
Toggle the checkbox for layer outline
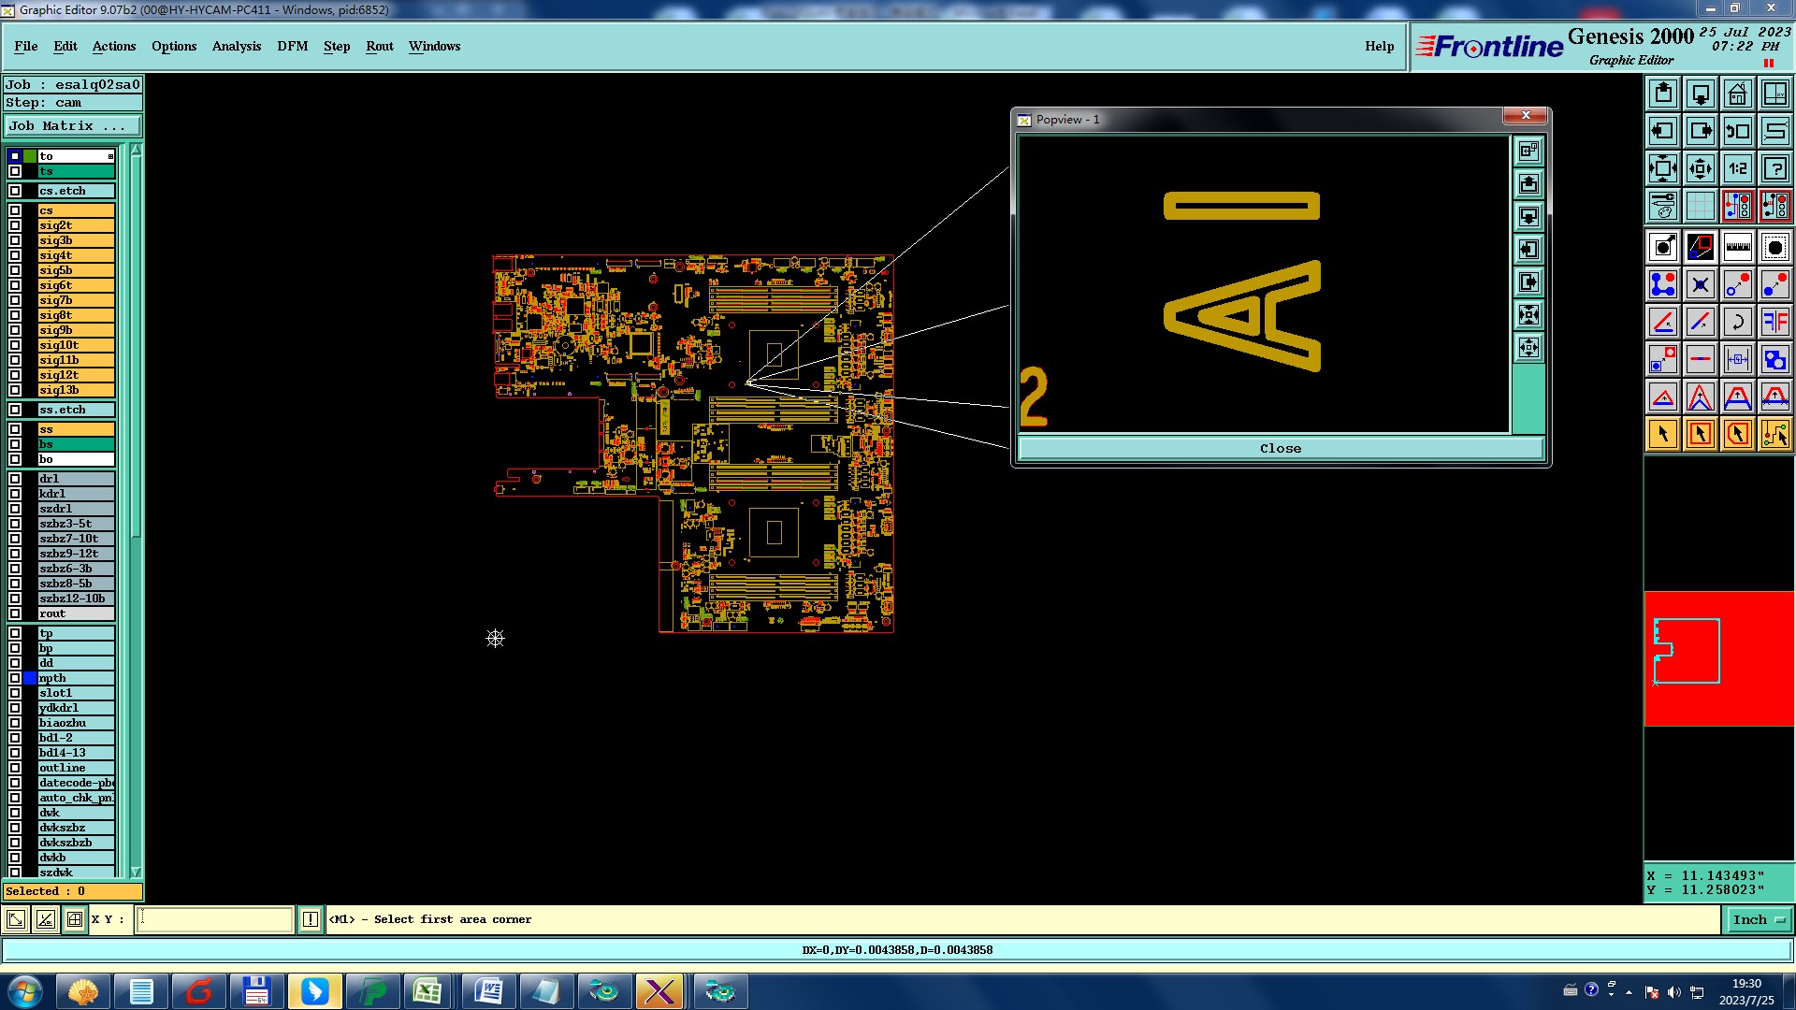click(x=15, y=768)
